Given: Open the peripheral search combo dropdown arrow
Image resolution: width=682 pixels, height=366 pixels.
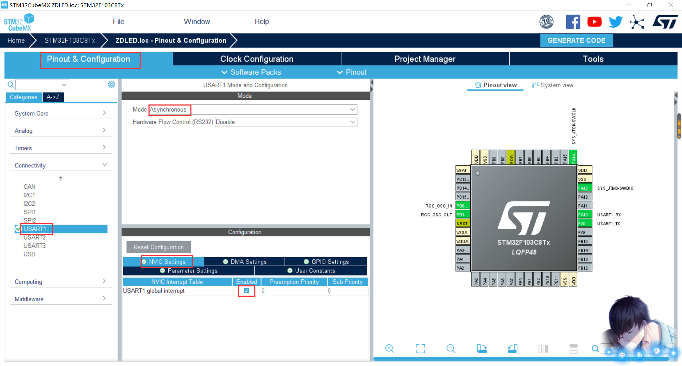Looking at the screenshot, I should [64, 85].
